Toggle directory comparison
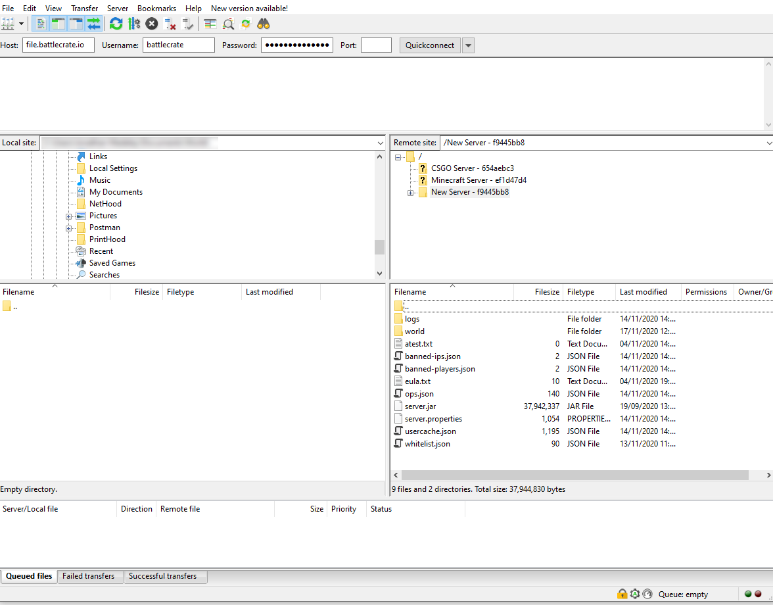The width and height of the screenshot is (773, 605). click(227, 24)
